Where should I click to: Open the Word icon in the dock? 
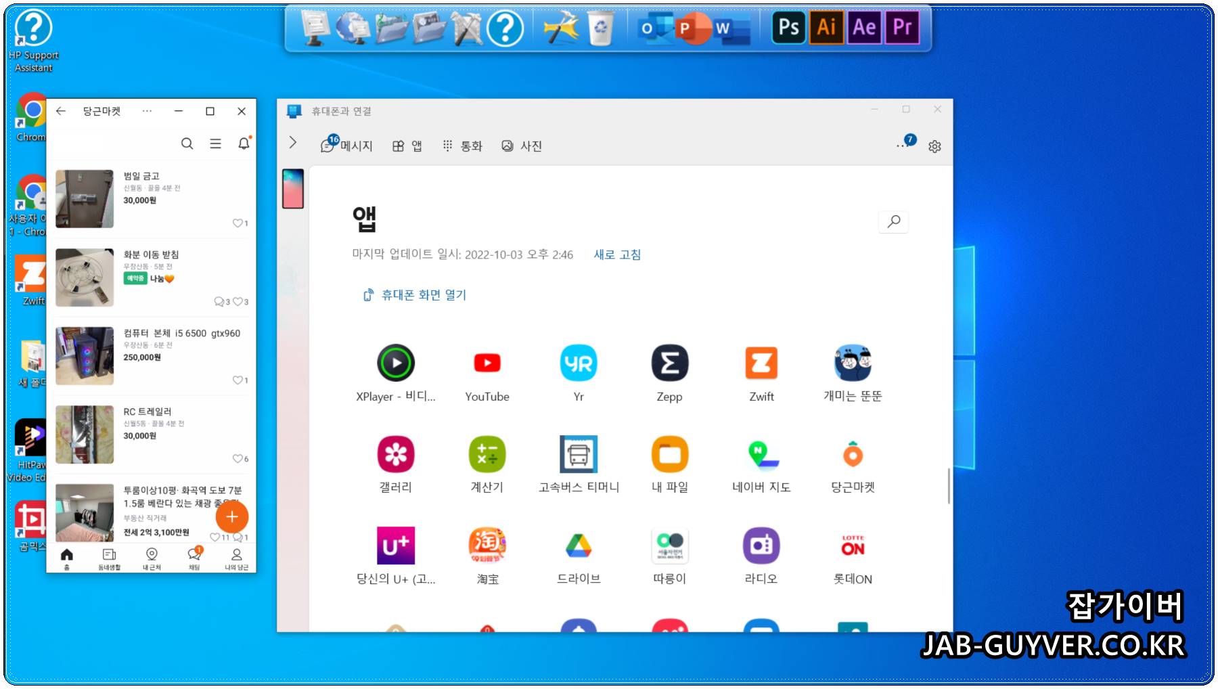[731, 28]
